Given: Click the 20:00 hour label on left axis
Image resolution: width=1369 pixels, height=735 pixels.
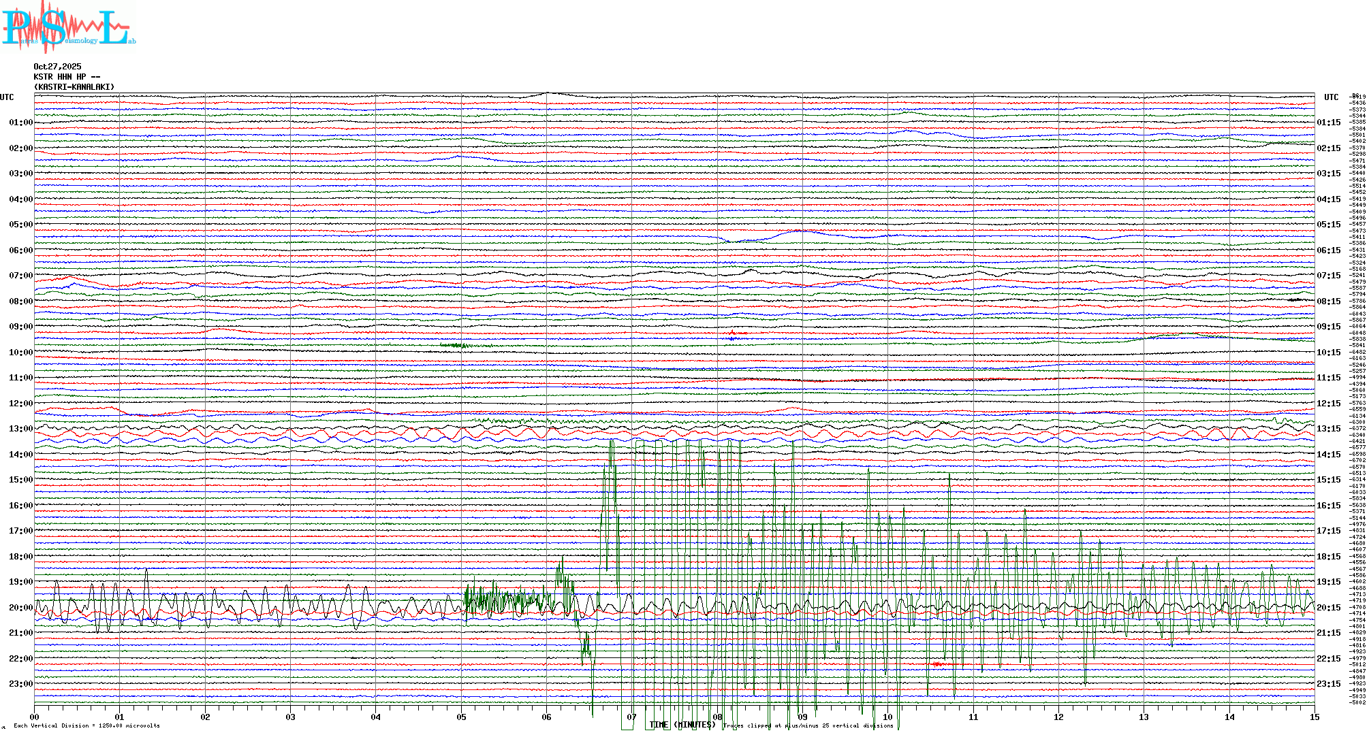Looking at the screenshot, I should click(x=20, y=608).
